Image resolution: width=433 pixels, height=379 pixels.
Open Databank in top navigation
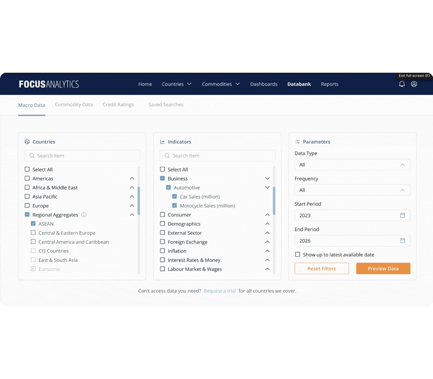299,84
